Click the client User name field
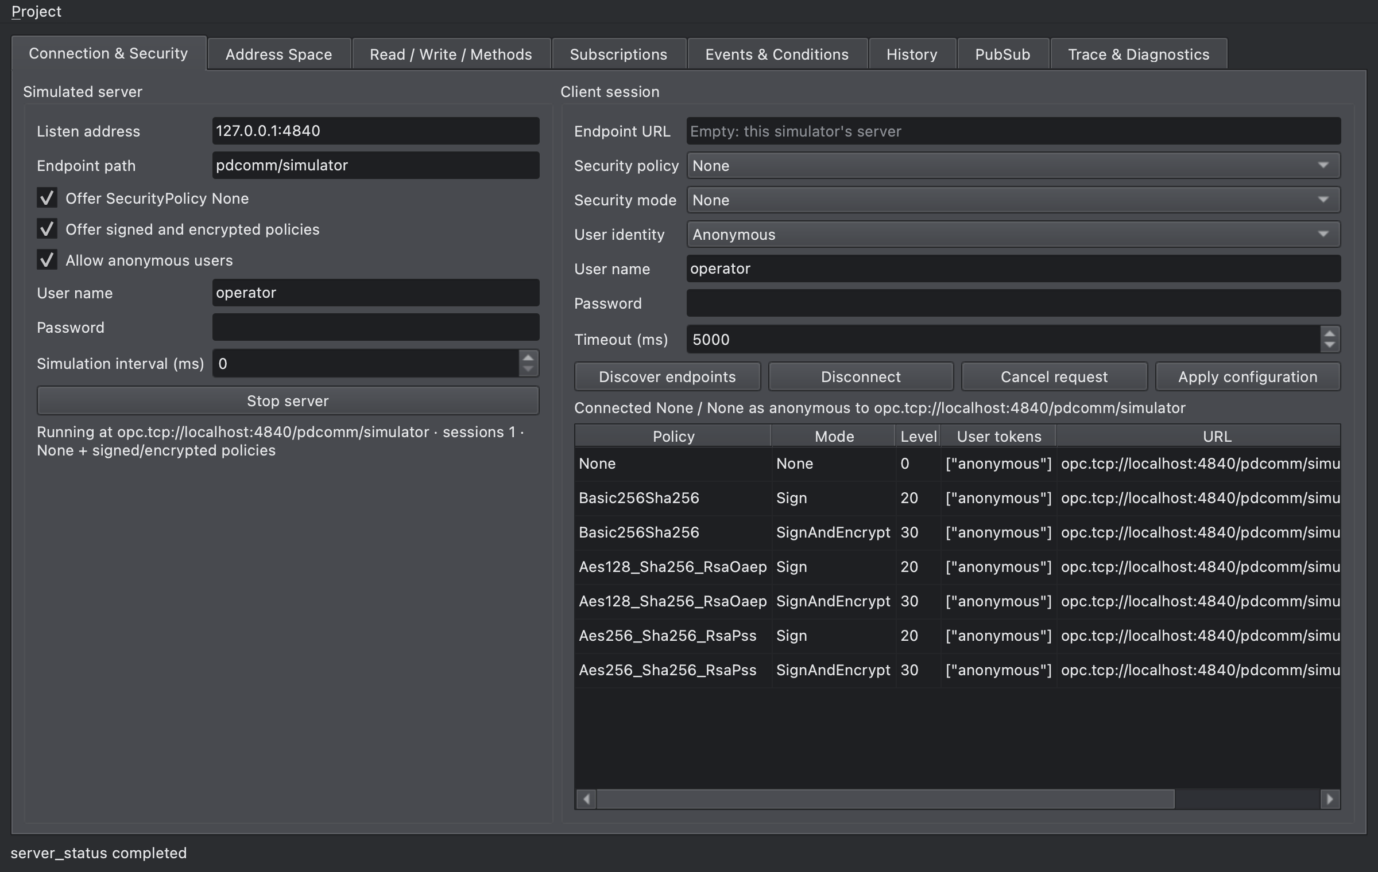This screenshot has width=1378, height=872. click(x=1013, y=268)
